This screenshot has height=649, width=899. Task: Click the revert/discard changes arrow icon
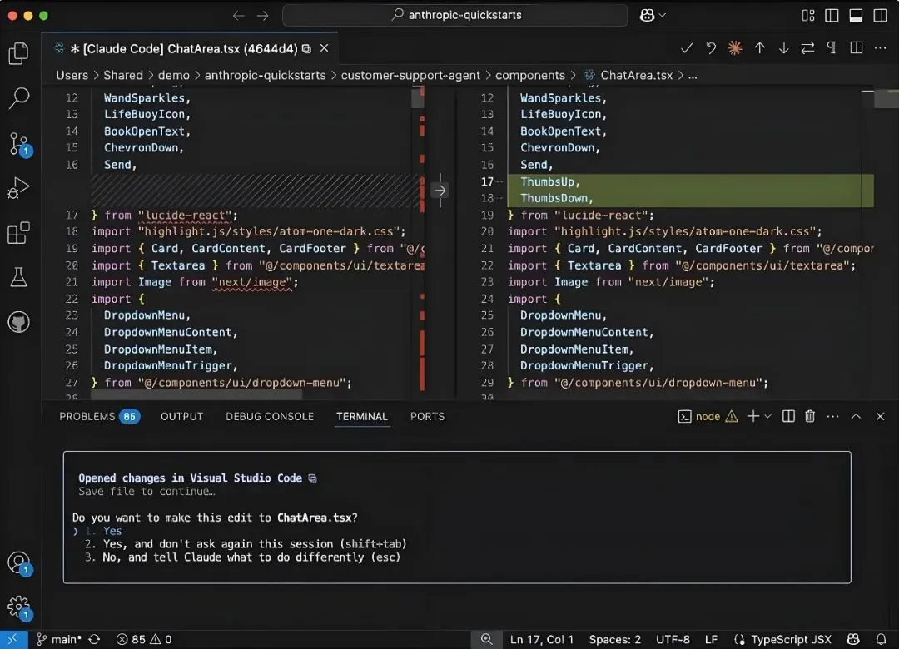pos(710,48)
